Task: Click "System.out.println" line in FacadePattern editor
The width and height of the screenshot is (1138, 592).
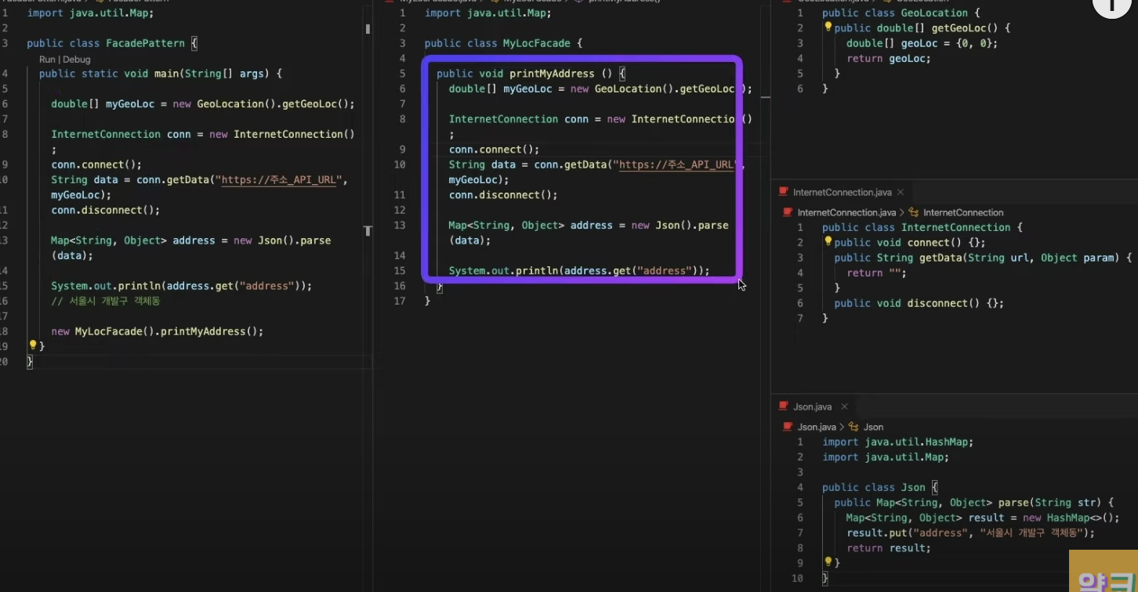Action: point(182,286)
